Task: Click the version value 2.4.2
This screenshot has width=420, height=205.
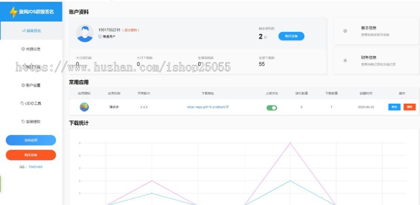Action: [x=144, y=107]
